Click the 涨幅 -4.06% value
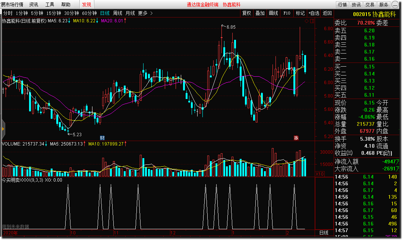403x240 pixels. click(366, 117)
